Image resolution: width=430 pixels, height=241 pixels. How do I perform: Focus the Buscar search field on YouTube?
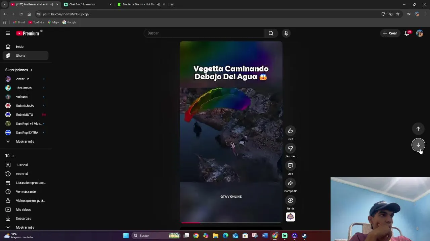[204, 33]
